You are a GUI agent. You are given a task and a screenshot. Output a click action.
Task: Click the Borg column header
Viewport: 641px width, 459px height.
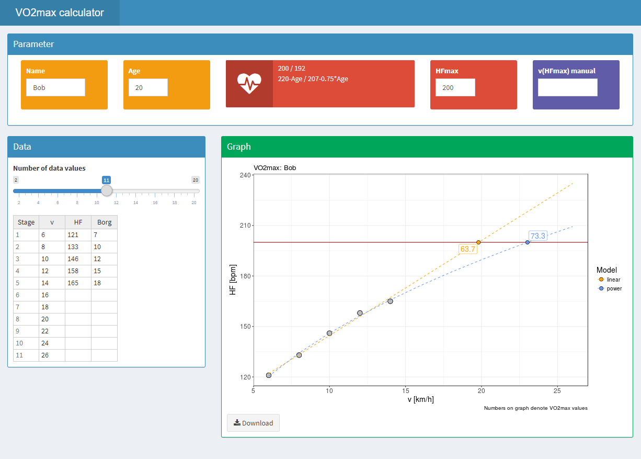coord(104,222)
